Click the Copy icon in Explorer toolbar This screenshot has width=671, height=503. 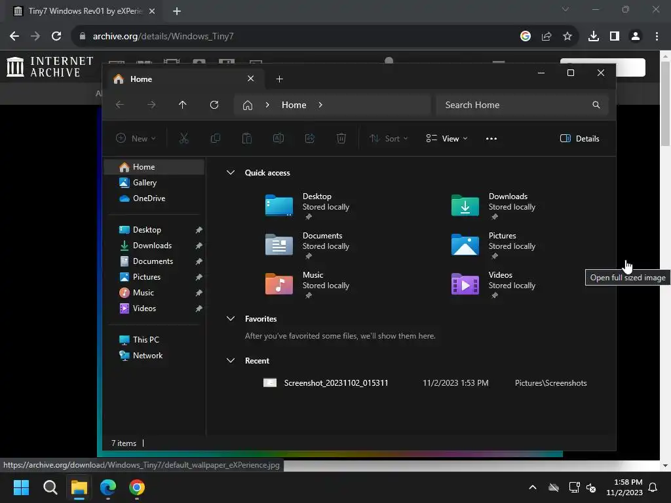point(215,138)
